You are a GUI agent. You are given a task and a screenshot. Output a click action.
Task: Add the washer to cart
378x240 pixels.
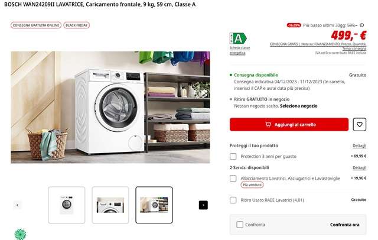click(289, 125)
